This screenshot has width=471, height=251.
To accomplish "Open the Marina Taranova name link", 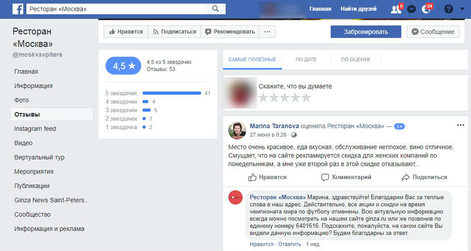I will tap(274, 126).
